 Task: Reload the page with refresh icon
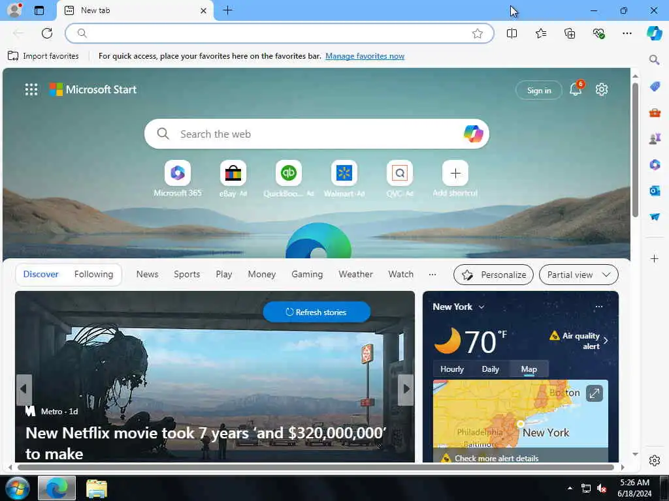pyautogui.click(x=47, y=33)
